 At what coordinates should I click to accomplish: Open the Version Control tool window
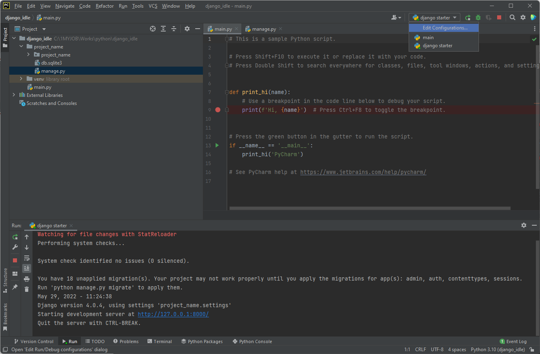click(x=34, y=341)
